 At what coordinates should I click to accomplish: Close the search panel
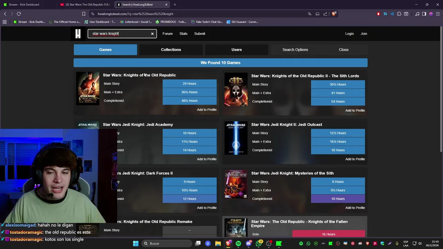click(x=344, y=49)
